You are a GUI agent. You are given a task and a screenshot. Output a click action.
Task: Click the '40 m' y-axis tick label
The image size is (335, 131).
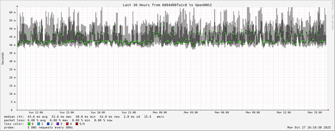coord(12,45)
